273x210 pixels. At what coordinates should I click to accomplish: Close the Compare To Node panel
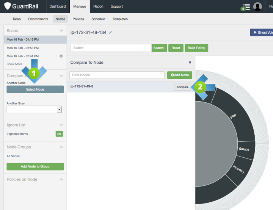190,62
